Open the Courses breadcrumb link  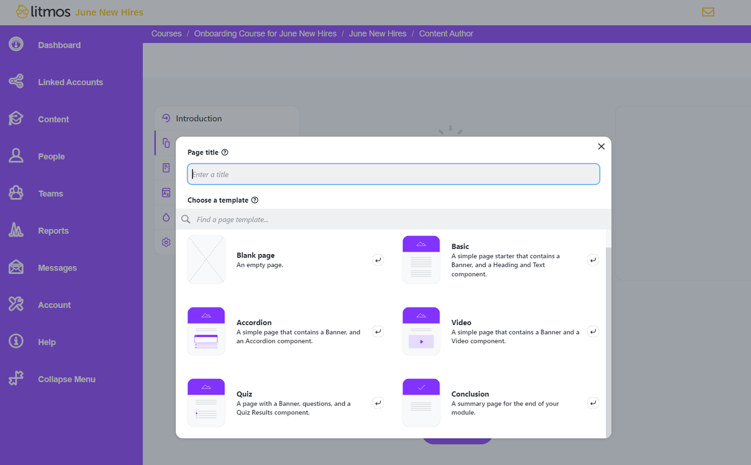[x=166, y=34]
